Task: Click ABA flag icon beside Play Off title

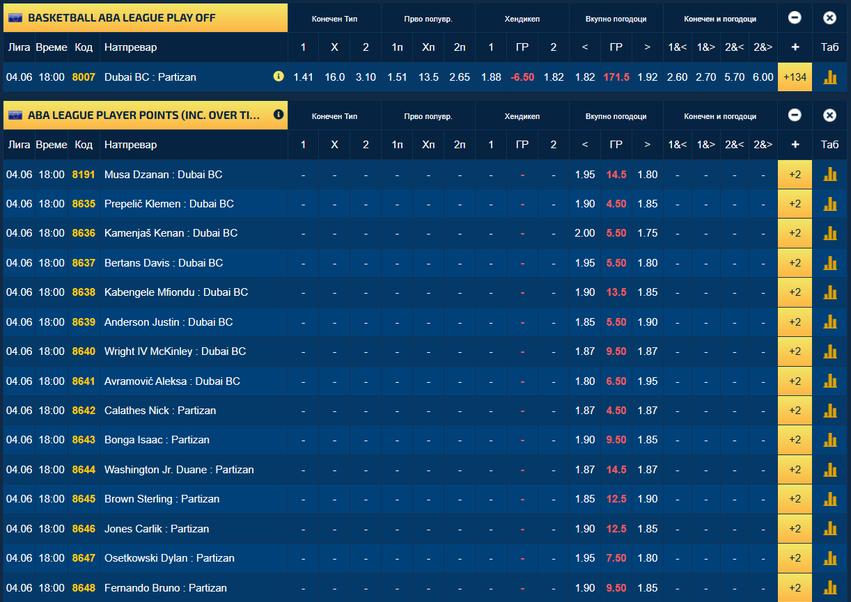Action: pyautogui.click(x=16, y=18)
